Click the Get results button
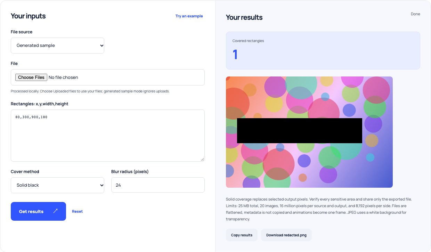Viewport: 431px width, 252px height. click(x=38, y=211)
